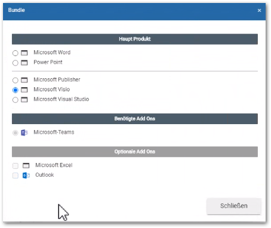Click the 'Microsoft-Teams' label text
271x228 pixels.
click(54, 132)
